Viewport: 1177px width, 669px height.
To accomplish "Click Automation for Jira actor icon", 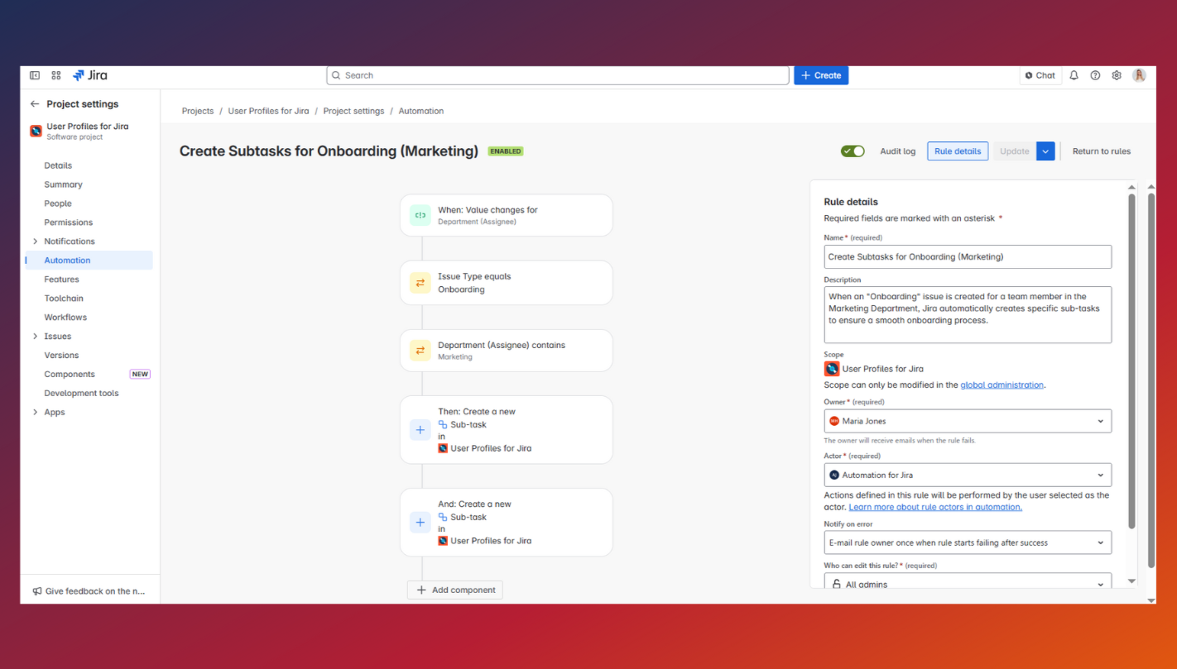I will [x=834, y=475].
